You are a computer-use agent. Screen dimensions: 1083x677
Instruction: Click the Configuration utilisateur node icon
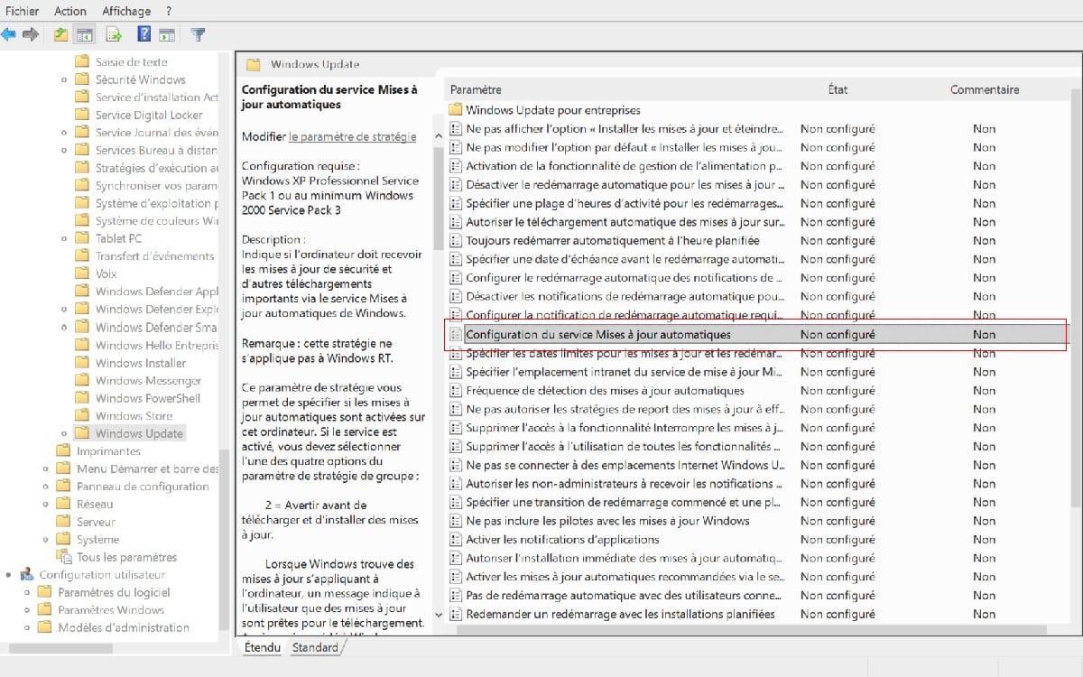coord(27,575)
